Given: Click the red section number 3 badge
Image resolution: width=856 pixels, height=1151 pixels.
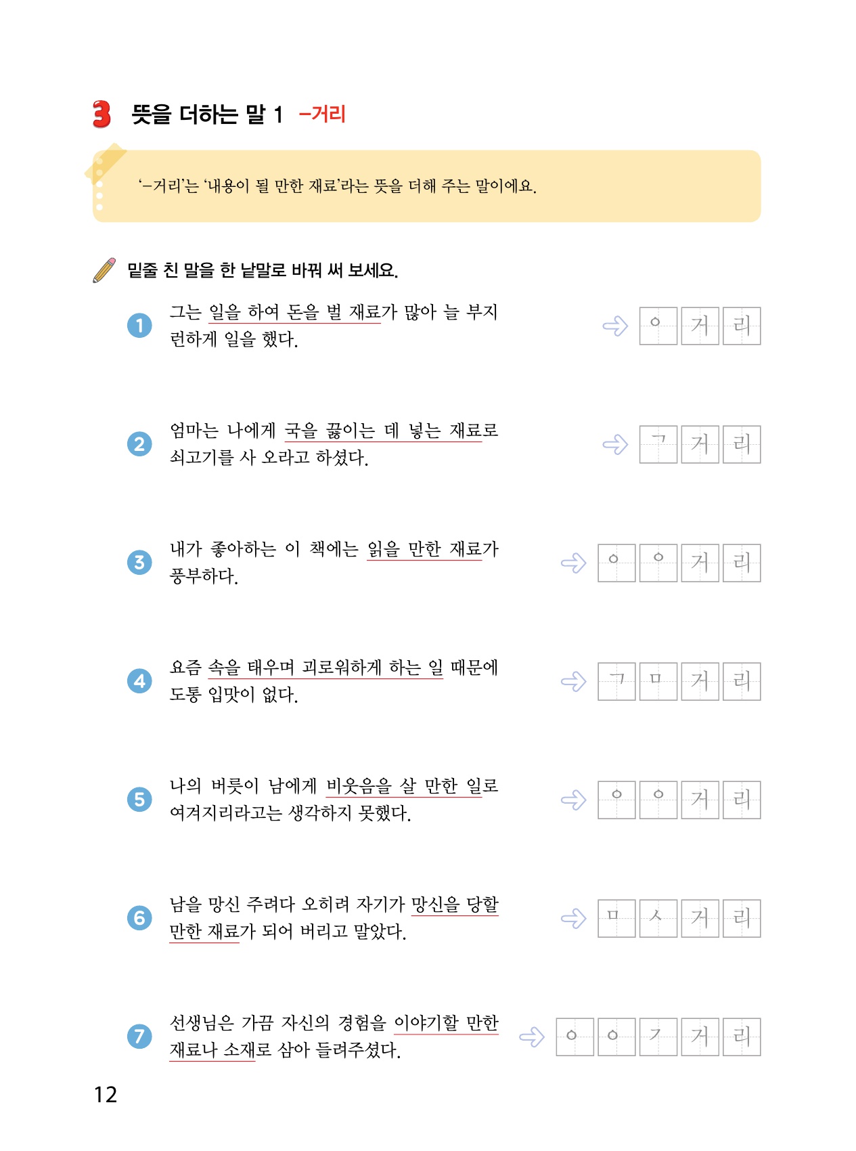Looking at the screenshot, I should point(102,114).
